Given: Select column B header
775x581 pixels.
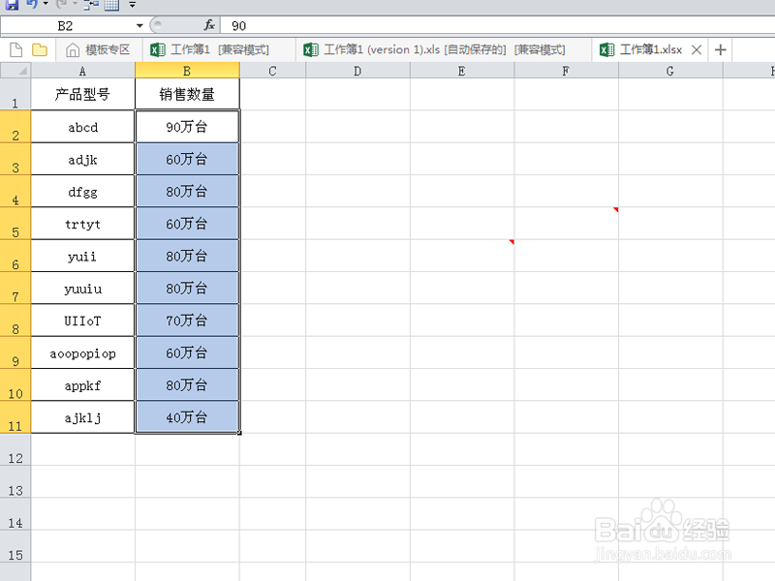Looking at the screenshot, I should point(187,71).
